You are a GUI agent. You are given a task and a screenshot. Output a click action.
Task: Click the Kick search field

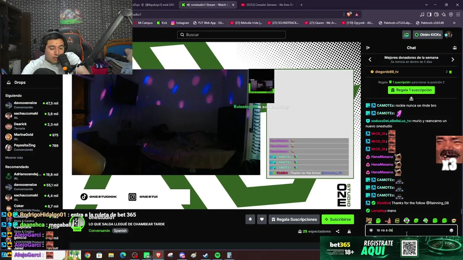pos(231,35)
